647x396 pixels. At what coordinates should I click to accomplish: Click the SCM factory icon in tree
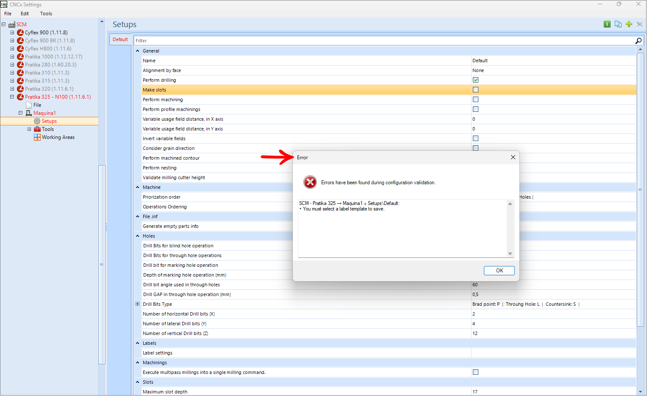point(12,25)
